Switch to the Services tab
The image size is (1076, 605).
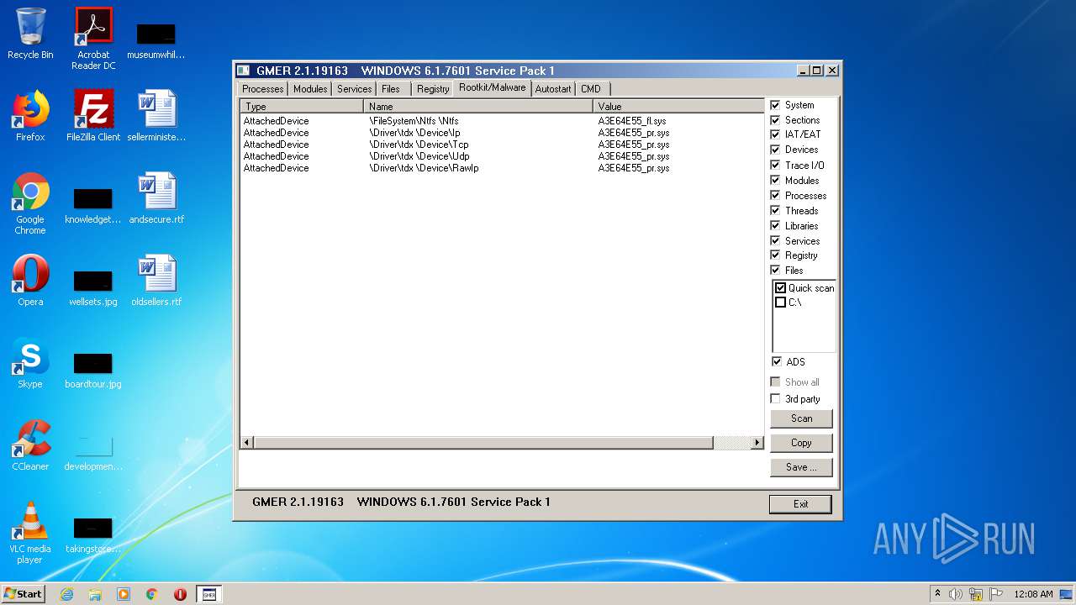(354, 89)
